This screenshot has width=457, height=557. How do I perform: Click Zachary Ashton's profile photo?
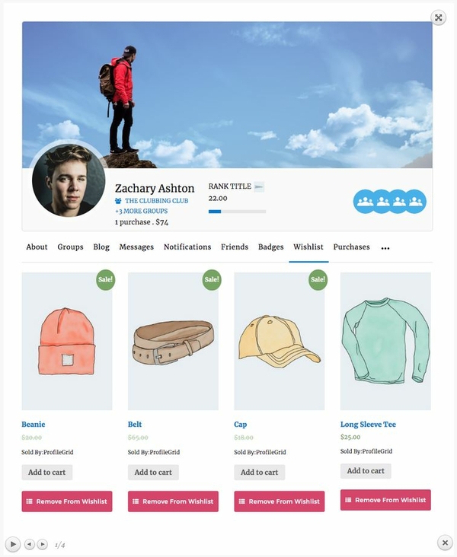(69, 180)
